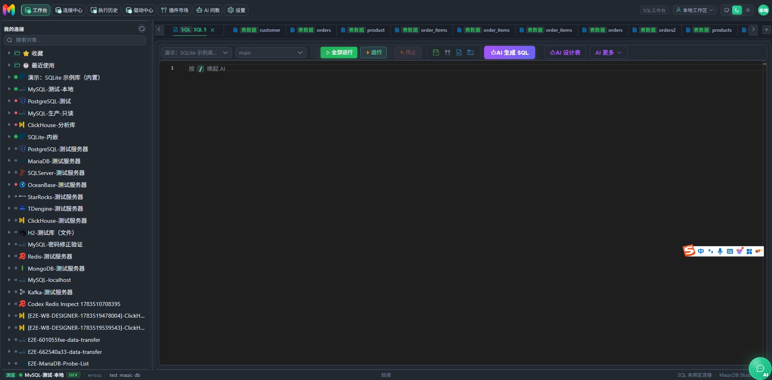Viewport: 772px width, 380px height.
Task: Open the 连接中心 menu
Action: tap(69, 10)
